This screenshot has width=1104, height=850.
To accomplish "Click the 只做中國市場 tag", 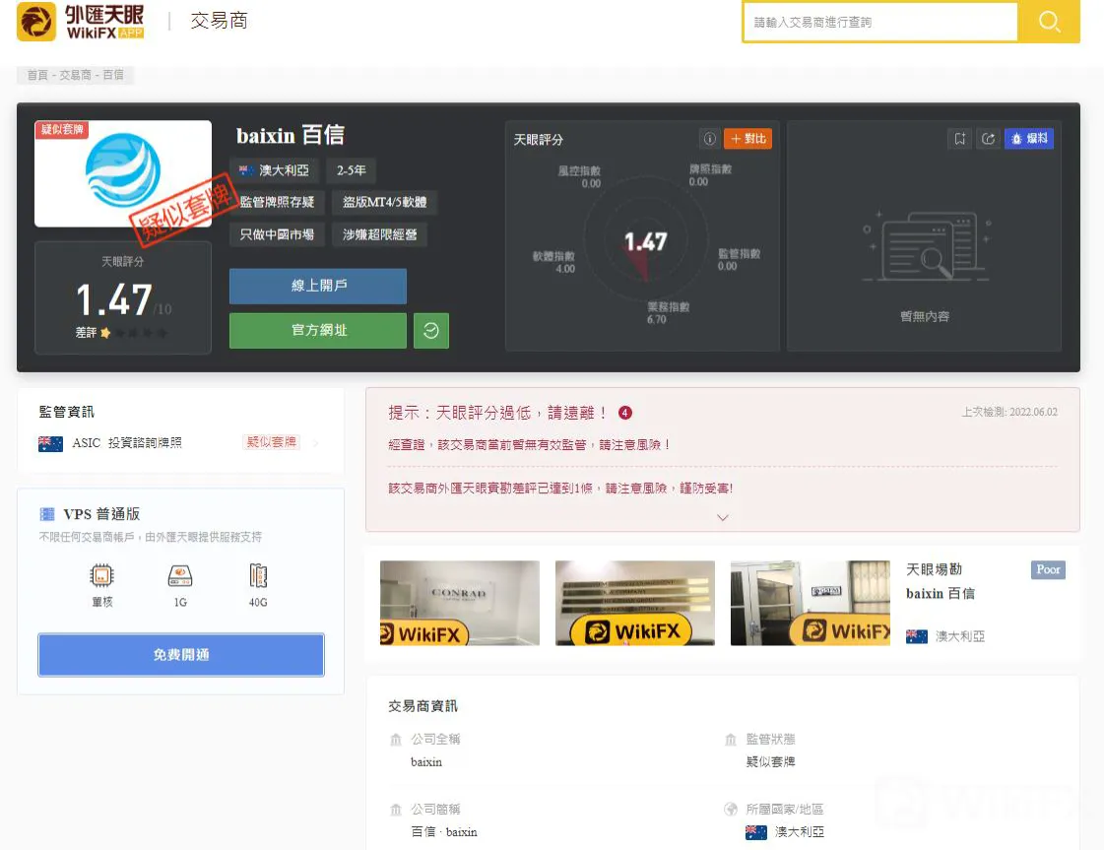I will point(277,234).
